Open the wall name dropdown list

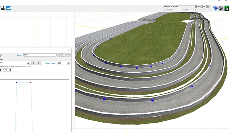[x=64, y=55]
